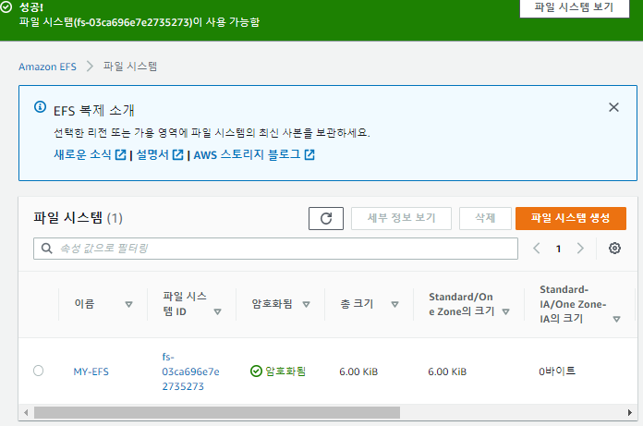Screen dimensions: 643x426
Task: Click the 파일 시스템 생성 orange button
Action: (x=570, y=218)
